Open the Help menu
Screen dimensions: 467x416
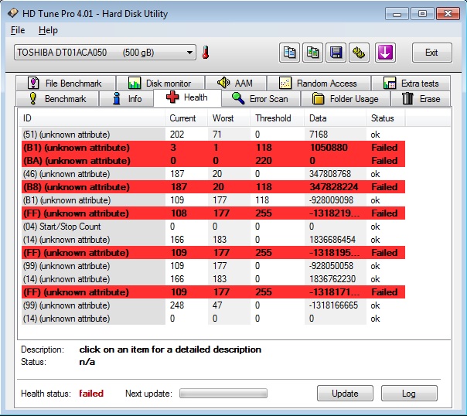point(48,30)
